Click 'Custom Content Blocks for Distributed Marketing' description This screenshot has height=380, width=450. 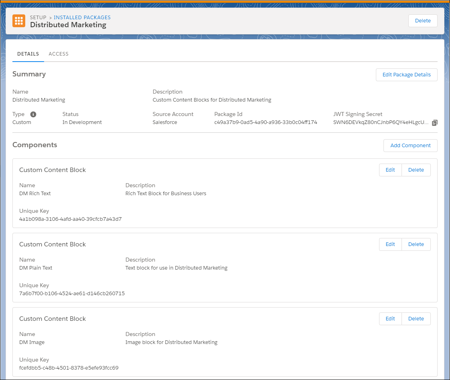coord(212,100)
